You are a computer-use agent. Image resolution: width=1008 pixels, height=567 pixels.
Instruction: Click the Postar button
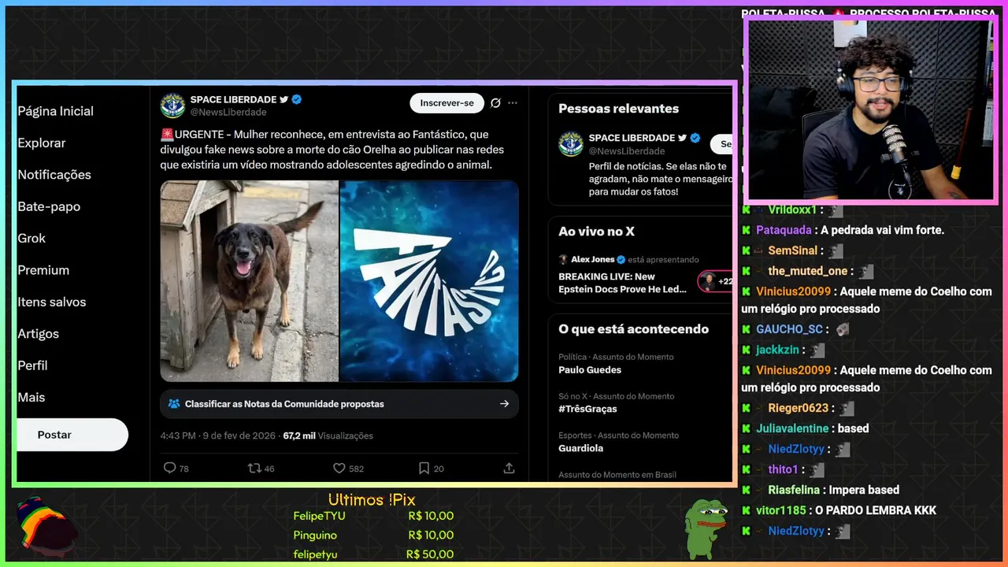tap(71, 435)
